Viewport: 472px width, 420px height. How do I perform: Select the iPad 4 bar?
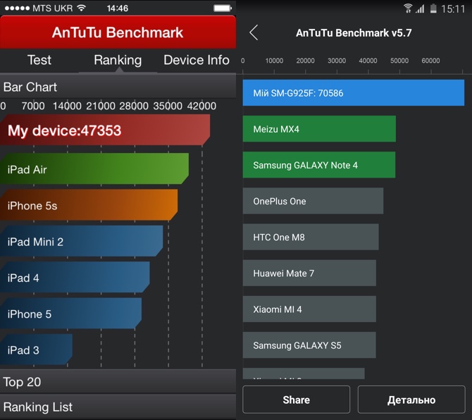[x=75, y=277]
